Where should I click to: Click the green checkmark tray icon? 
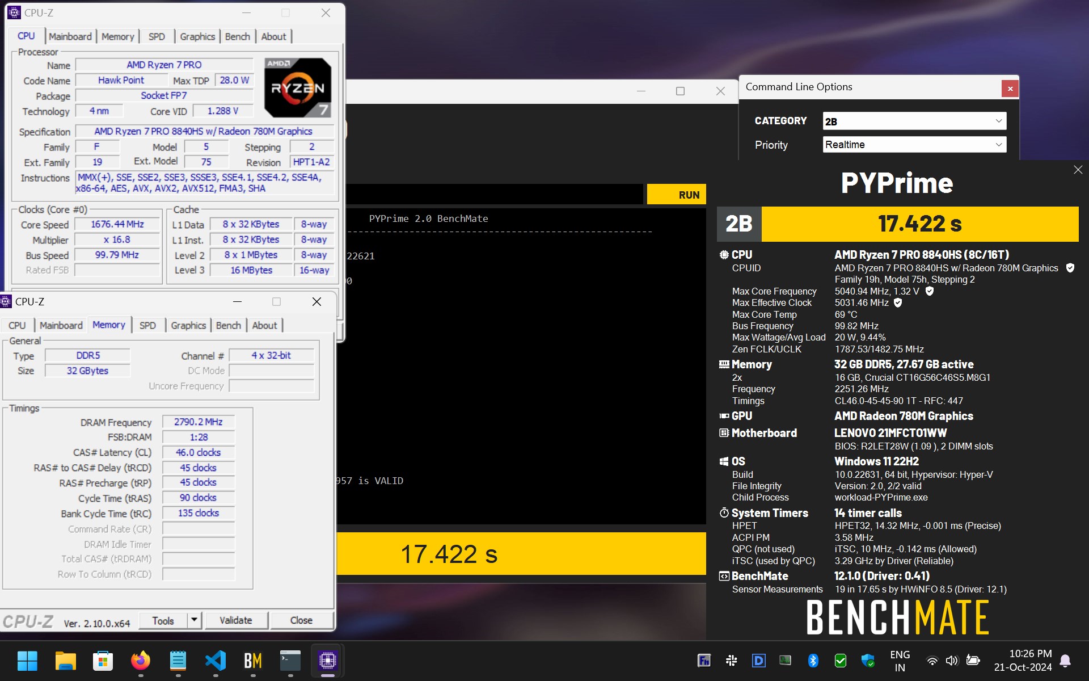point(841,661)
